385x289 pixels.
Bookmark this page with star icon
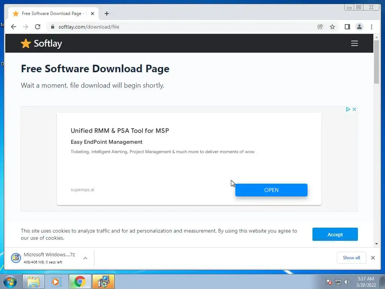pyautogui.click(x=332, y=27)
